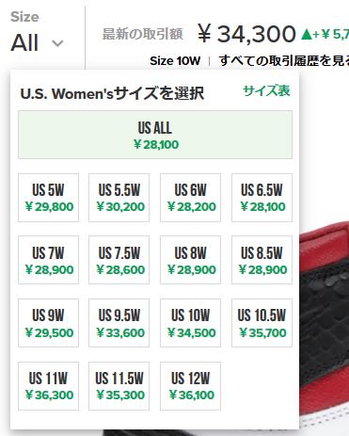Choose size US 12W
The image size is (349, 436).
tap(190, 386)
